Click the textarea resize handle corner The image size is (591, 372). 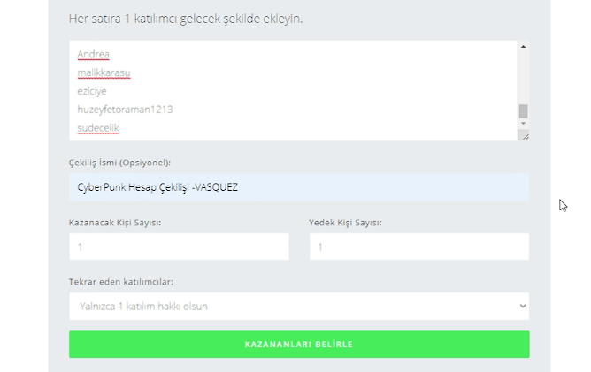524,135
